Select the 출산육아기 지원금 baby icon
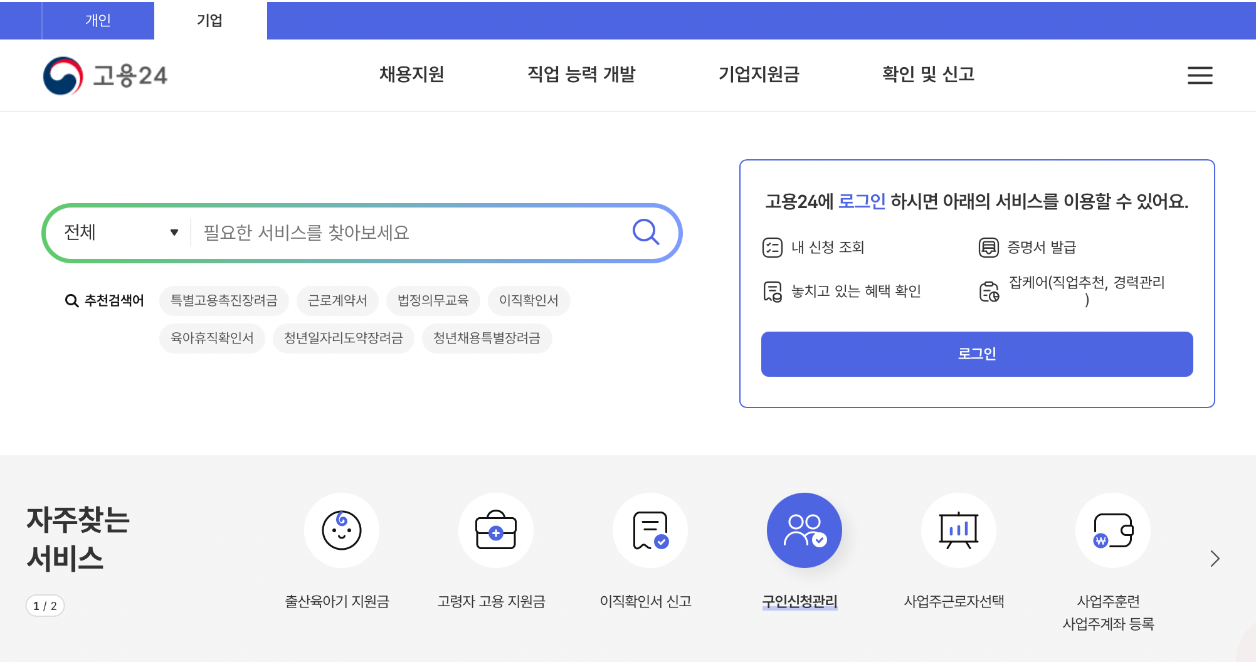This screenshot has height=662, width=1256. pos(342,530)
